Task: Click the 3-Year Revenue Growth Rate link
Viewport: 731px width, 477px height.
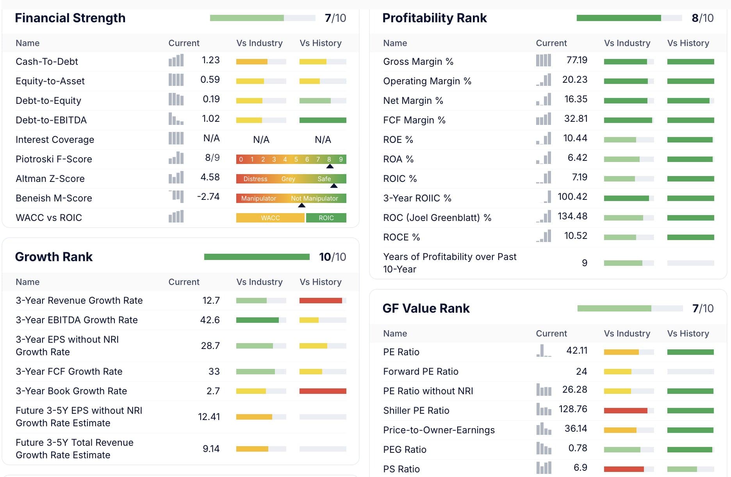Action: (79, 301)
